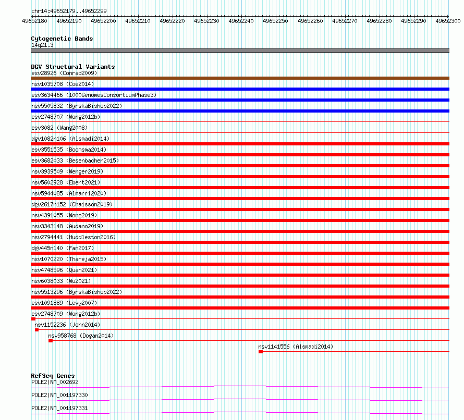464x420 pixels.
Task: Open nsv4391055 (Wong2019) variant
Action: pos(64,215)
